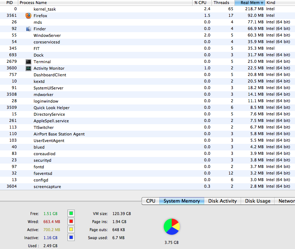Screen dimensions: 295x249
Task: Select the UserEventAgent process row
Action: 147,141
